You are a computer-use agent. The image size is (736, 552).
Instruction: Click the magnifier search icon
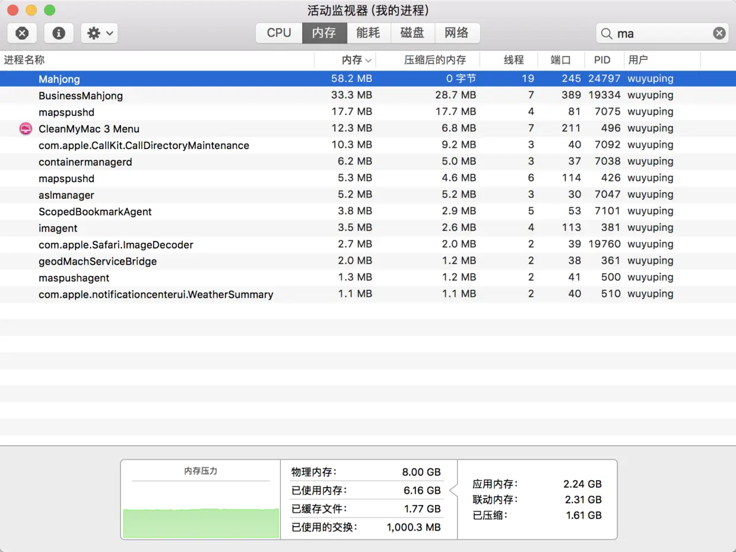coord(606,34)
